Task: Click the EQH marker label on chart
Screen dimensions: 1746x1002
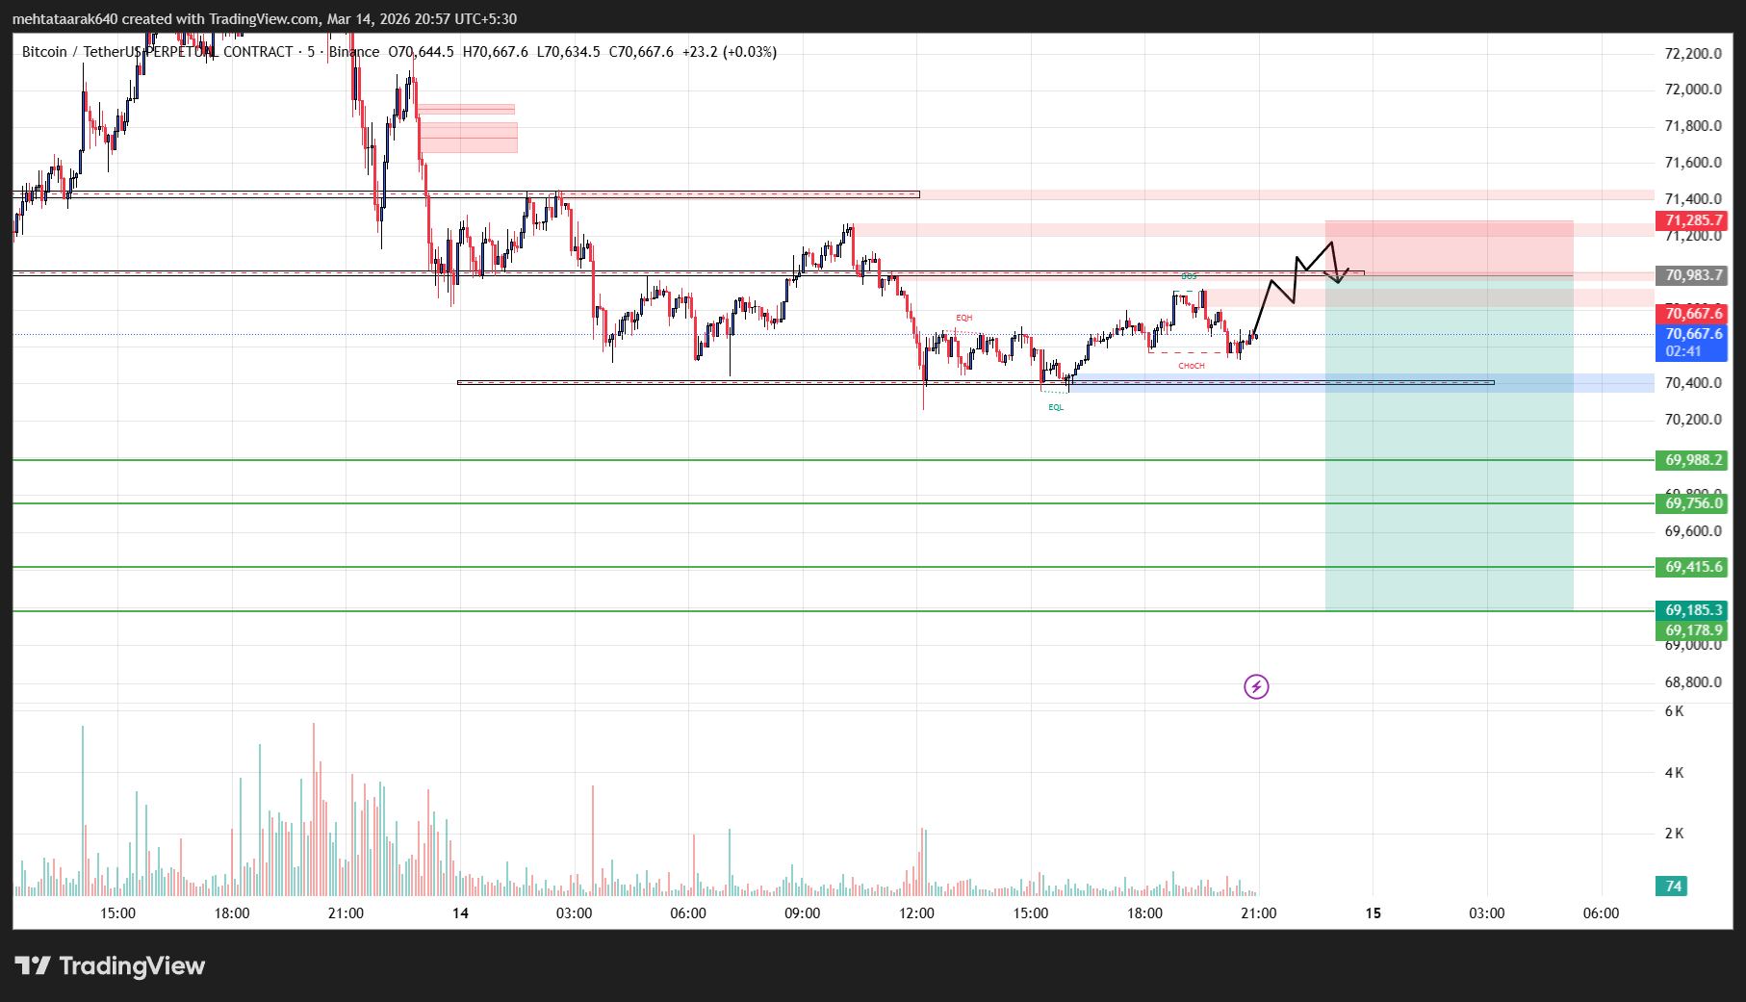Action: coord(963,318)
